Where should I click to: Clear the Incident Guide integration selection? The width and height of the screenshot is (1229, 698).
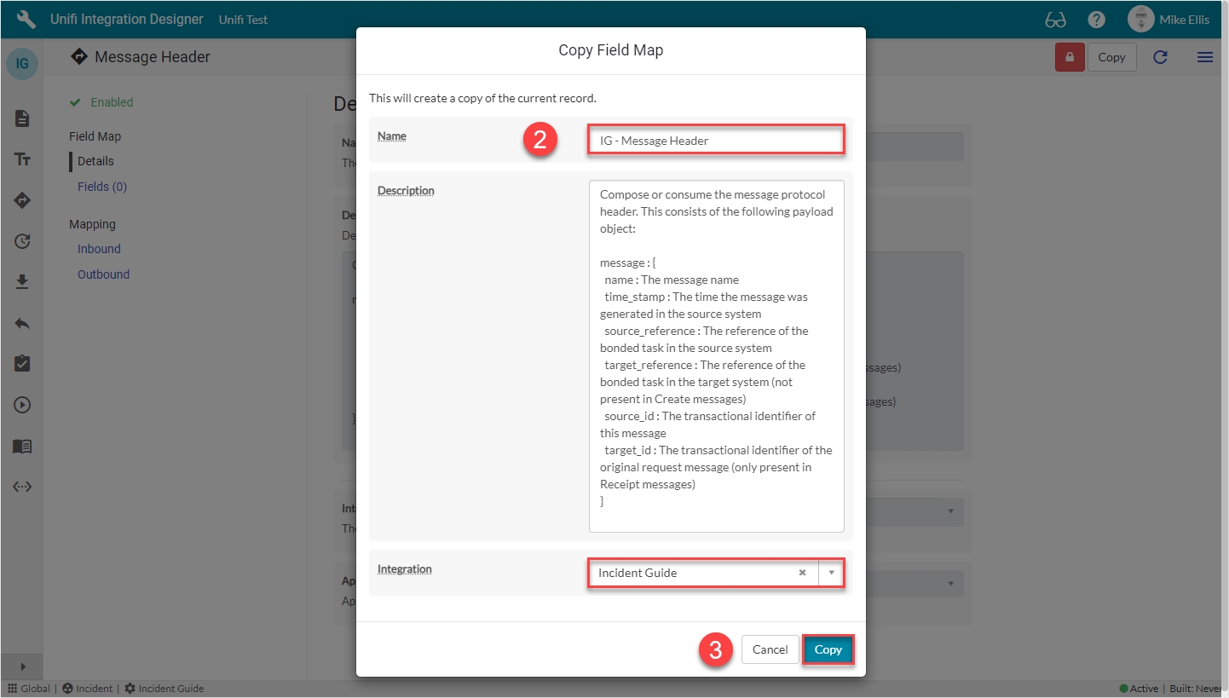(x=802, y=573)
